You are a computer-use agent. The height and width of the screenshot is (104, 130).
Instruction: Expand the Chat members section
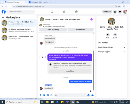pos(112,43)
